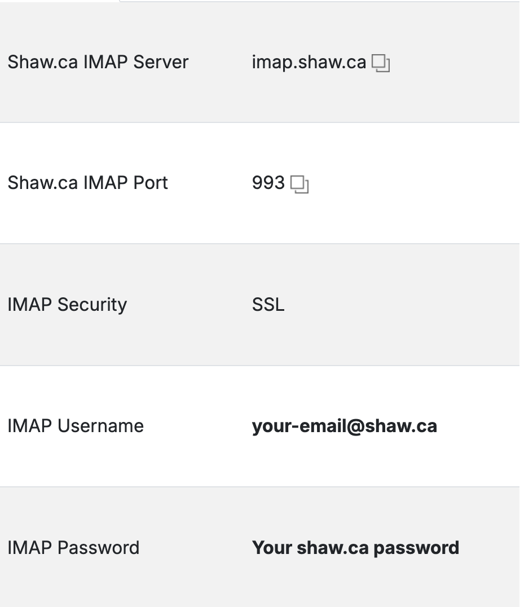This screenshot has height=607, width=520.
Task: Copy the imap.shaw.ca server address
Action: (x=381, y=63)
